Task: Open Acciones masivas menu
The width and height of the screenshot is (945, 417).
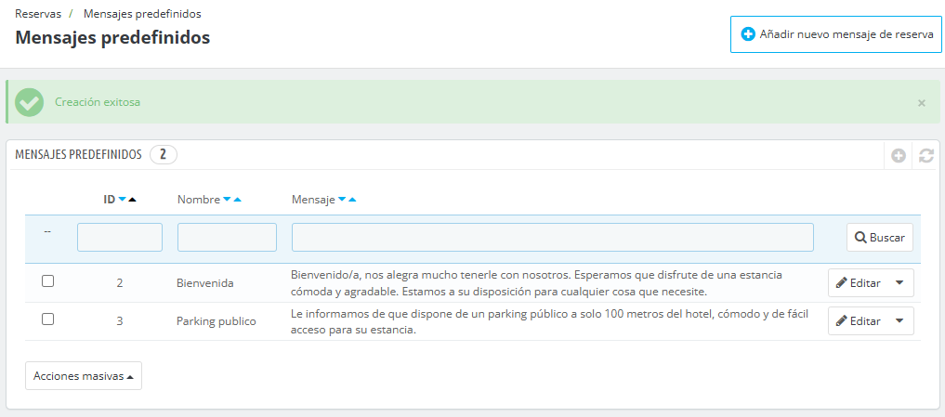Action: tap(84, 376)
